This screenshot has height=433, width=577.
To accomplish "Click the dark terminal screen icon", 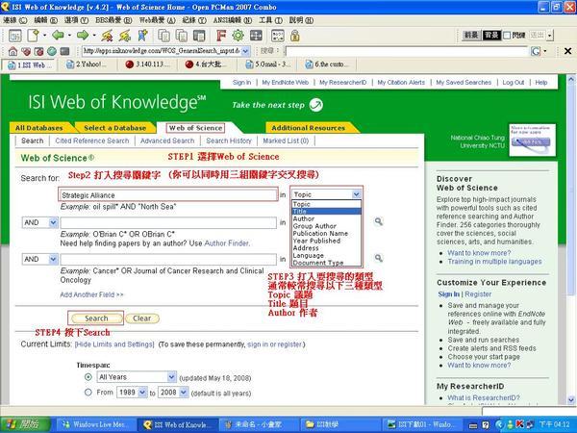I will point(64,51).
